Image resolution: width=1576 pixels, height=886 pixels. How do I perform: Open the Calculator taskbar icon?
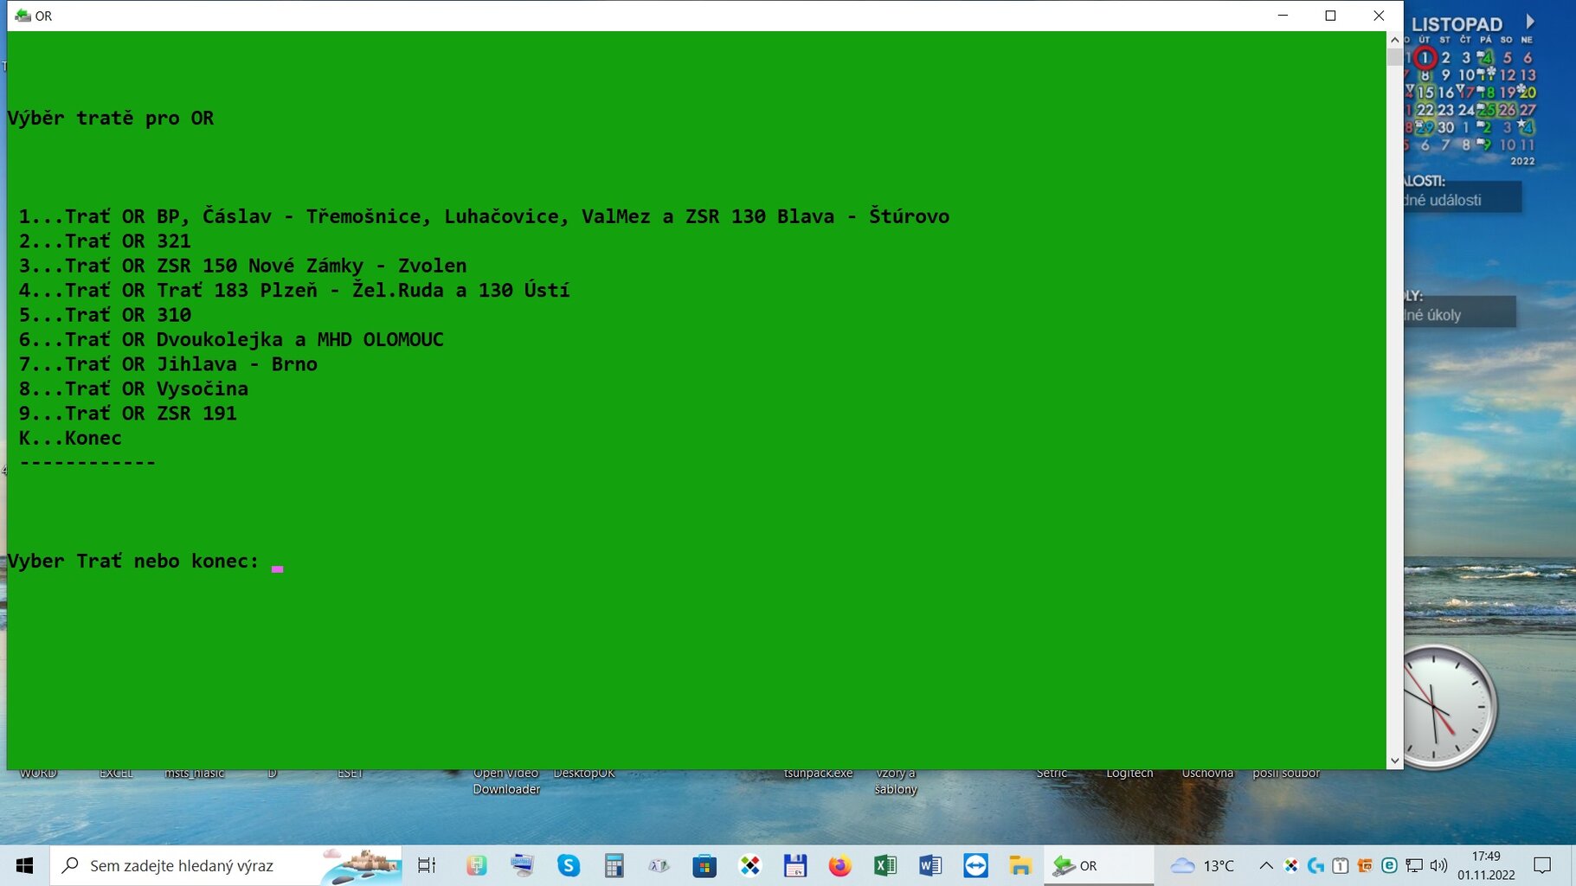click(614, 865)
